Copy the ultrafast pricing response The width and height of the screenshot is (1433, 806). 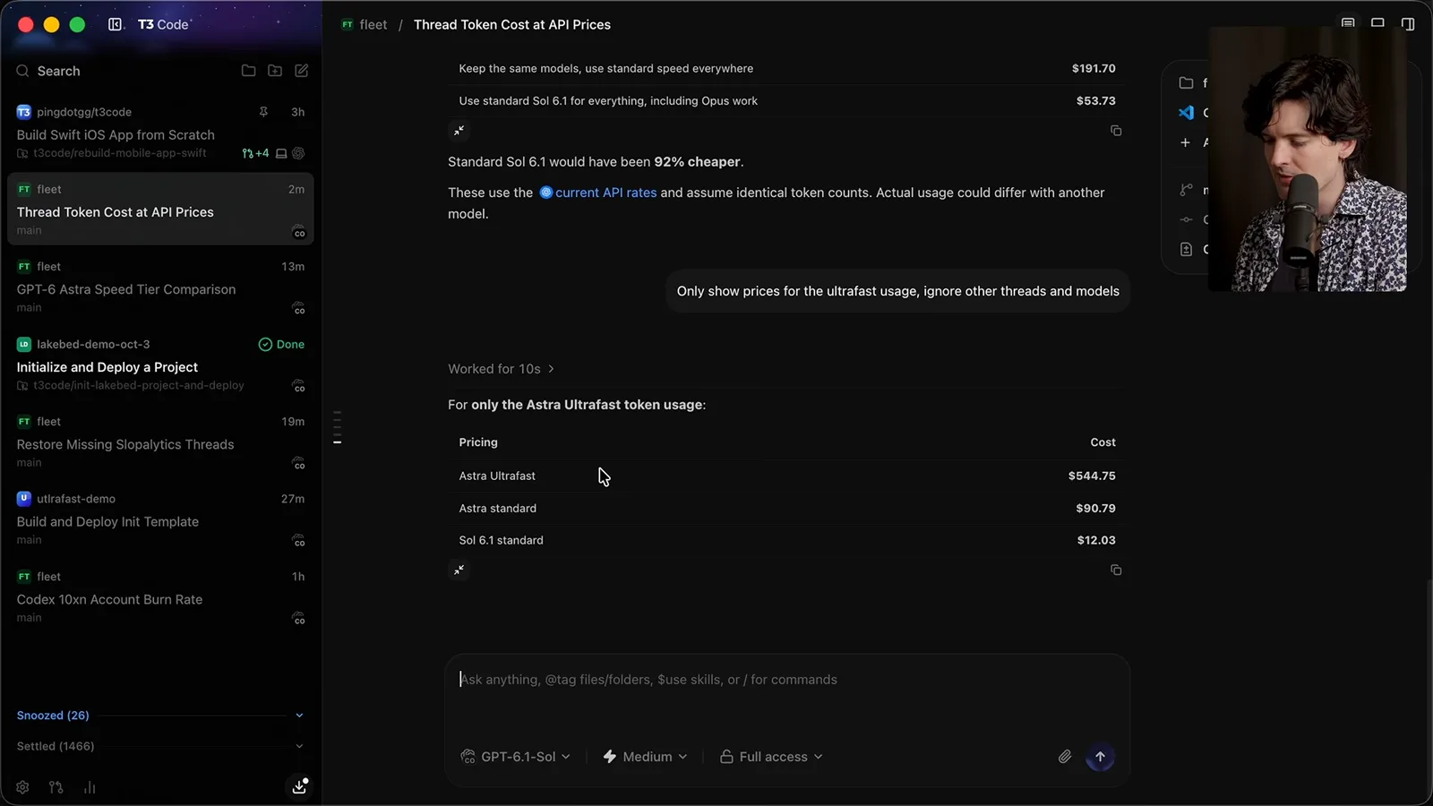(1116, 570)
